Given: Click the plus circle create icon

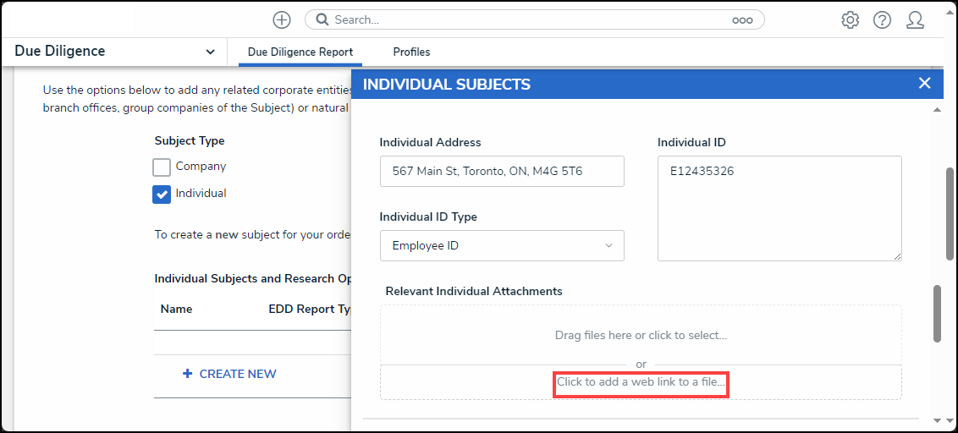Looking at the screenshot, I should coord(282,19).
